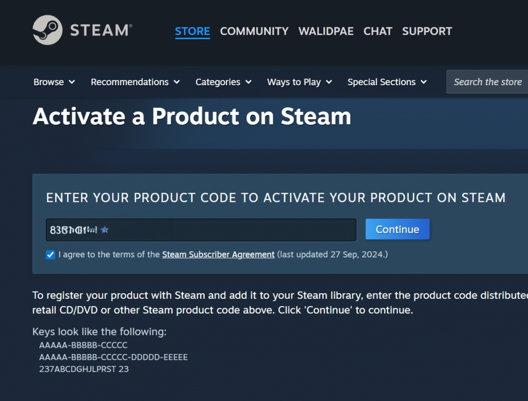Click the Continue button
The width and height of the screenshot is (528, 401).
click(398, 229)
